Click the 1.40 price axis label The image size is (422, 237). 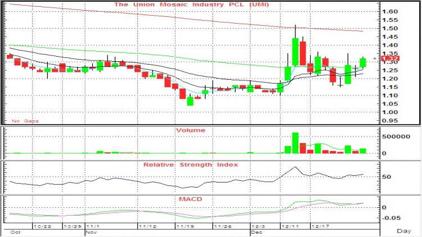click(x=390, y=45)
